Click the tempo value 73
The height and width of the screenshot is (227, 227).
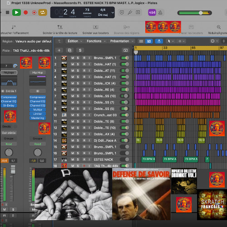point(87,10)
